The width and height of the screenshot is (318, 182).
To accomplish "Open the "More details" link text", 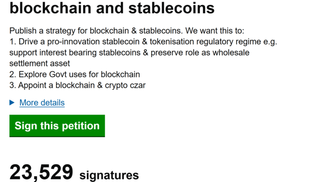I will coord(42,103).
